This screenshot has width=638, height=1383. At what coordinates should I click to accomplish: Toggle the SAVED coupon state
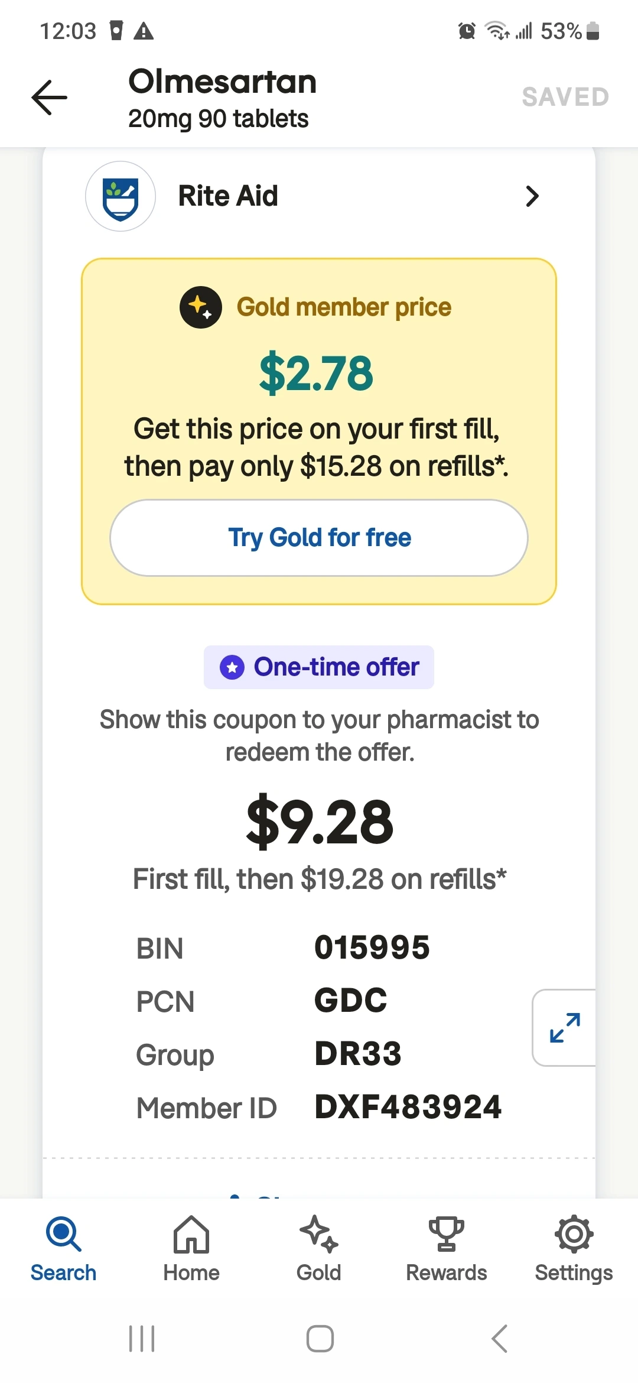click(565, 98)
